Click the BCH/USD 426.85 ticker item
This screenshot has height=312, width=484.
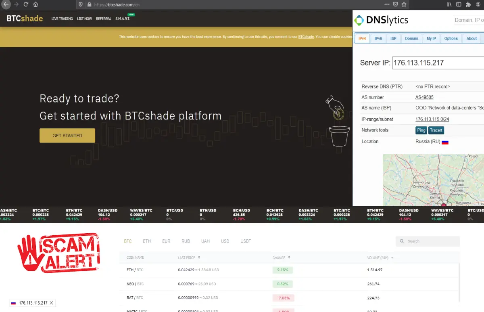pos(242,214)
